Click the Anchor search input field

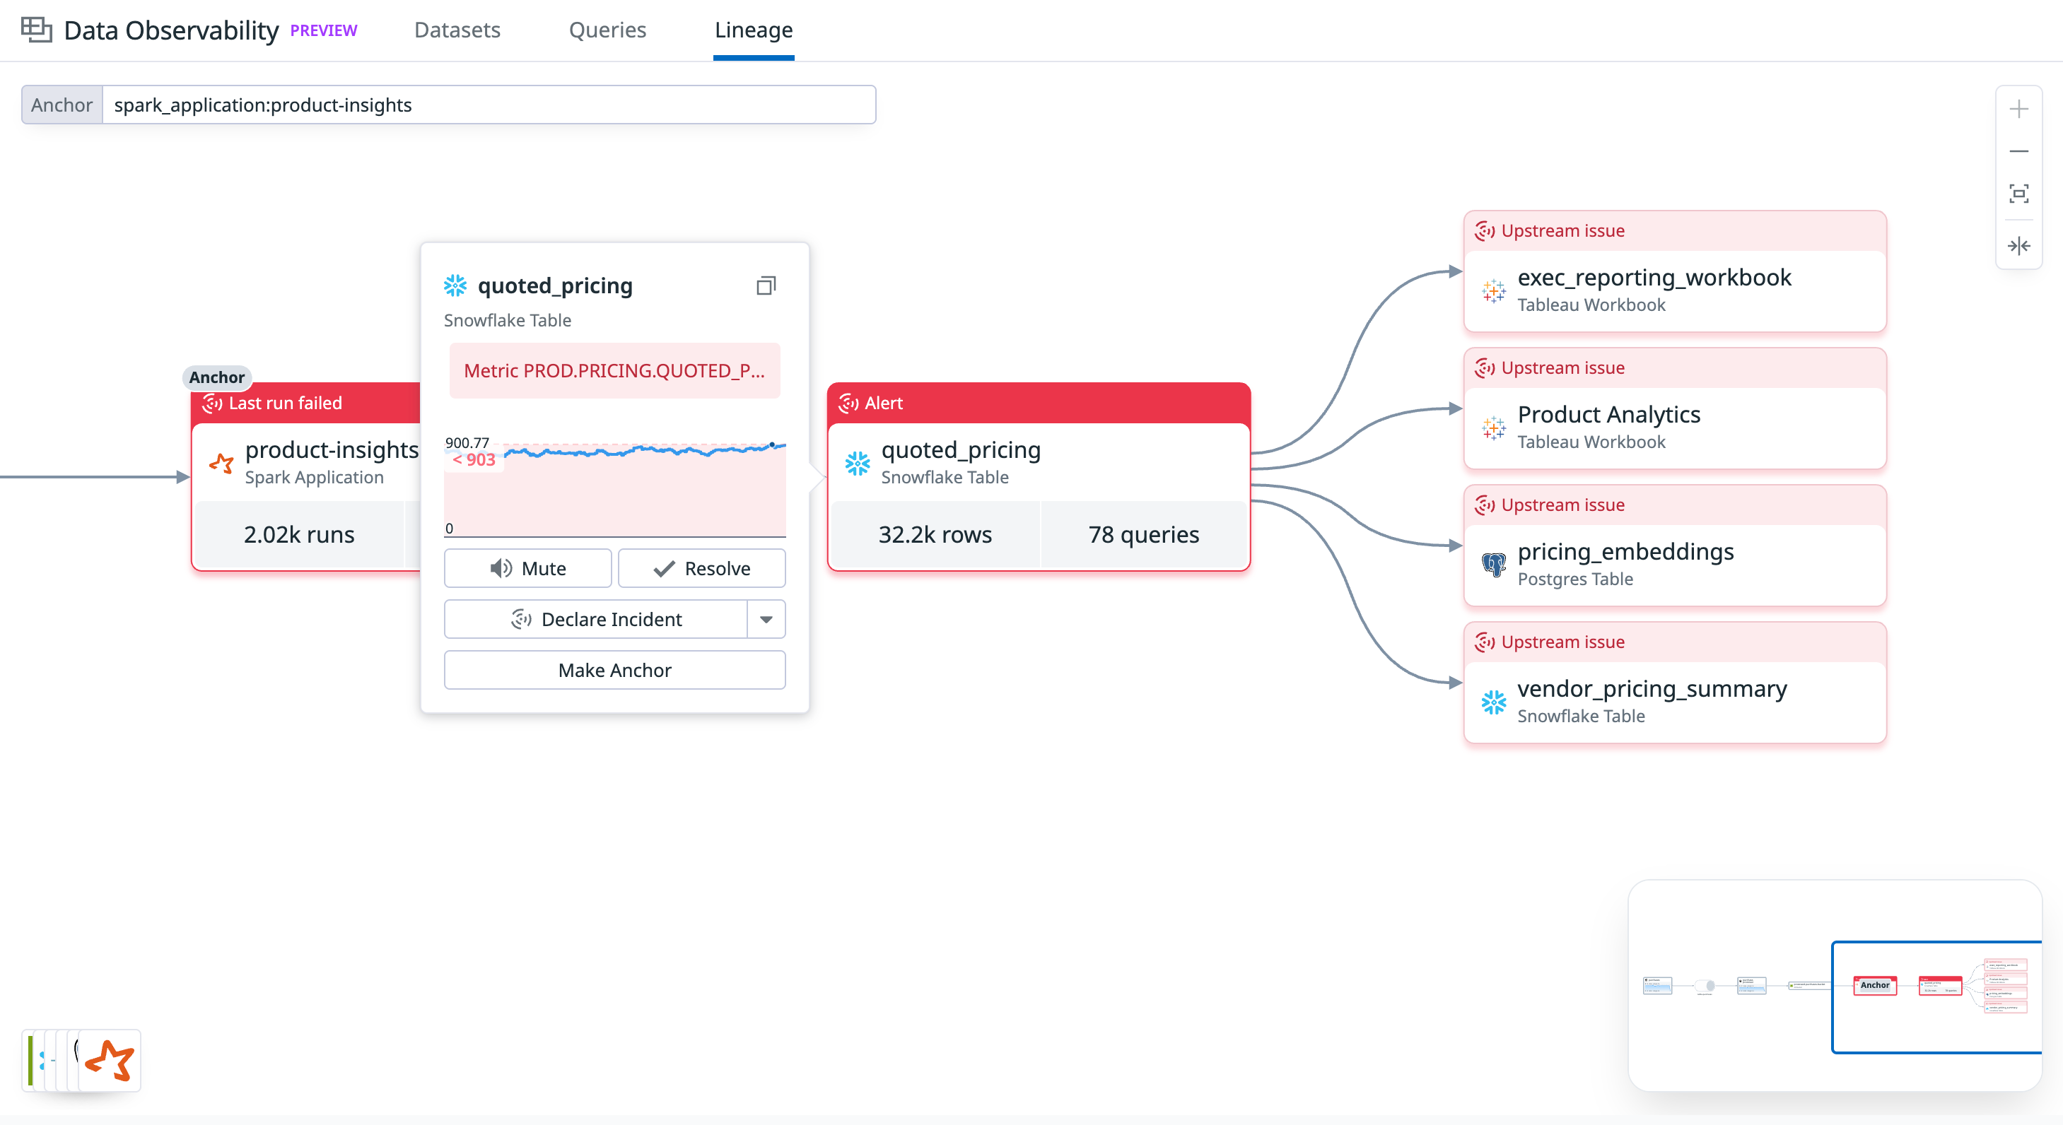pyautogui.click(x=489, y=105)
